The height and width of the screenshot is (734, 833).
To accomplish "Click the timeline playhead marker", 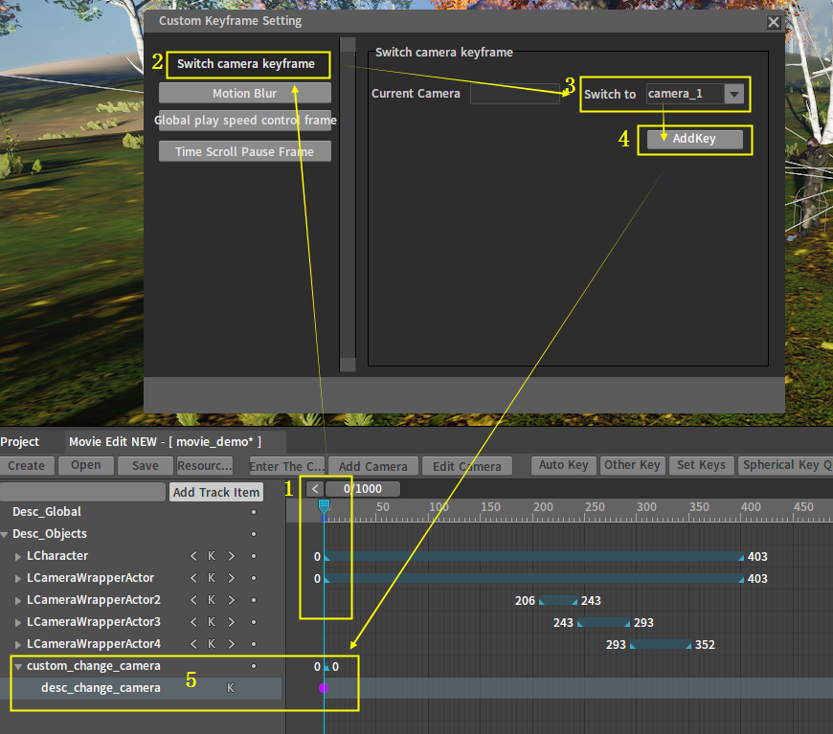I will 324,505.
